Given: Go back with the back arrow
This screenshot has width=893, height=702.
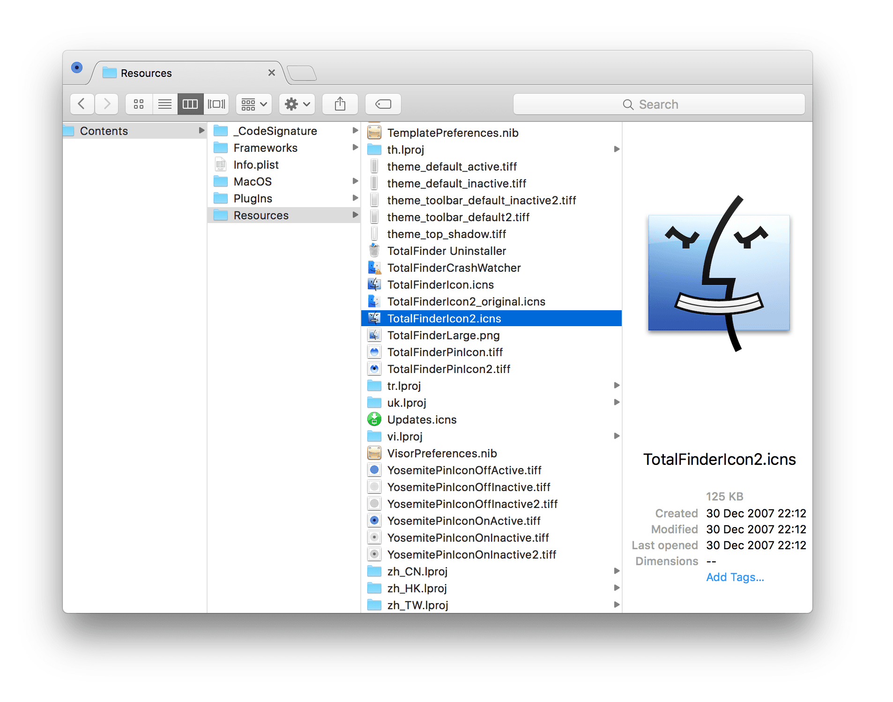Looking at the screenshot, I should pyautogui.click(x=82, y=104).
